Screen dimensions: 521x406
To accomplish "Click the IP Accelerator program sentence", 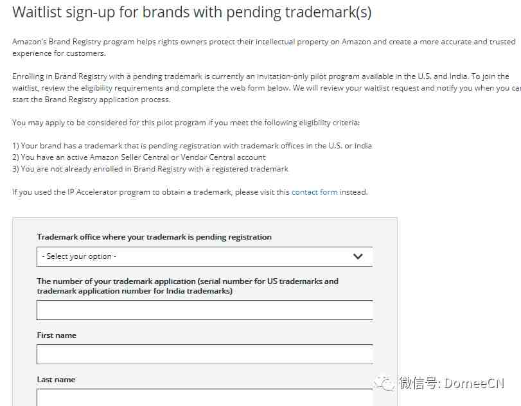I will [190, 192].
